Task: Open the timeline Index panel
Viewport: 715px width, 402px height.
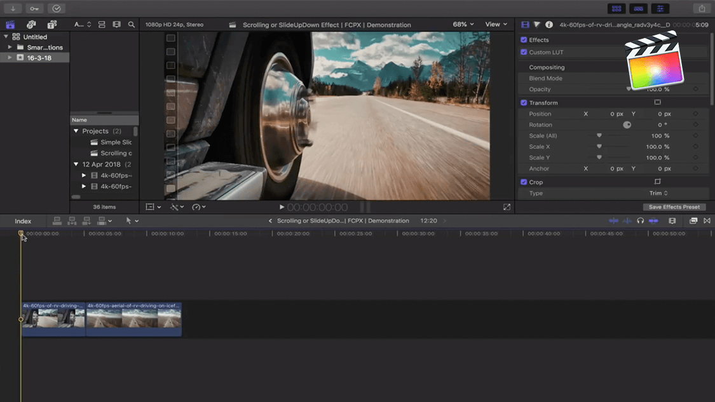Action: click(x=23, y=221)
